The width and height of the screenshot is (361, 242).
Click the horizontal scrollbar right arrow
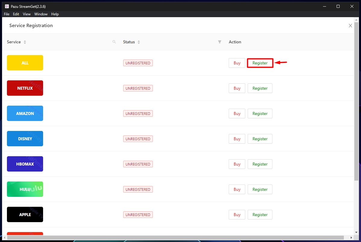click(351, 237)
